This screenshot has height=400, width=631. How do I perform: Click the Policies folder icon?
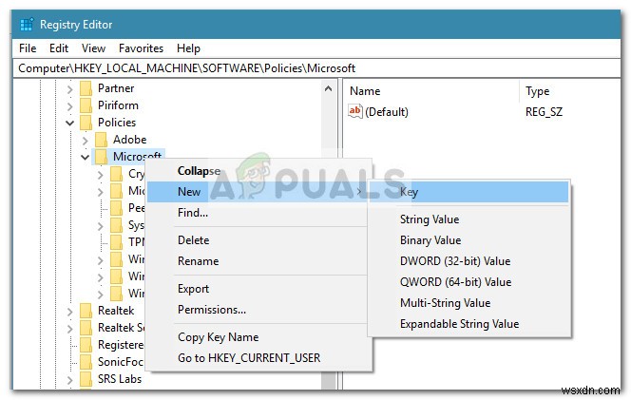pos(86,123)
